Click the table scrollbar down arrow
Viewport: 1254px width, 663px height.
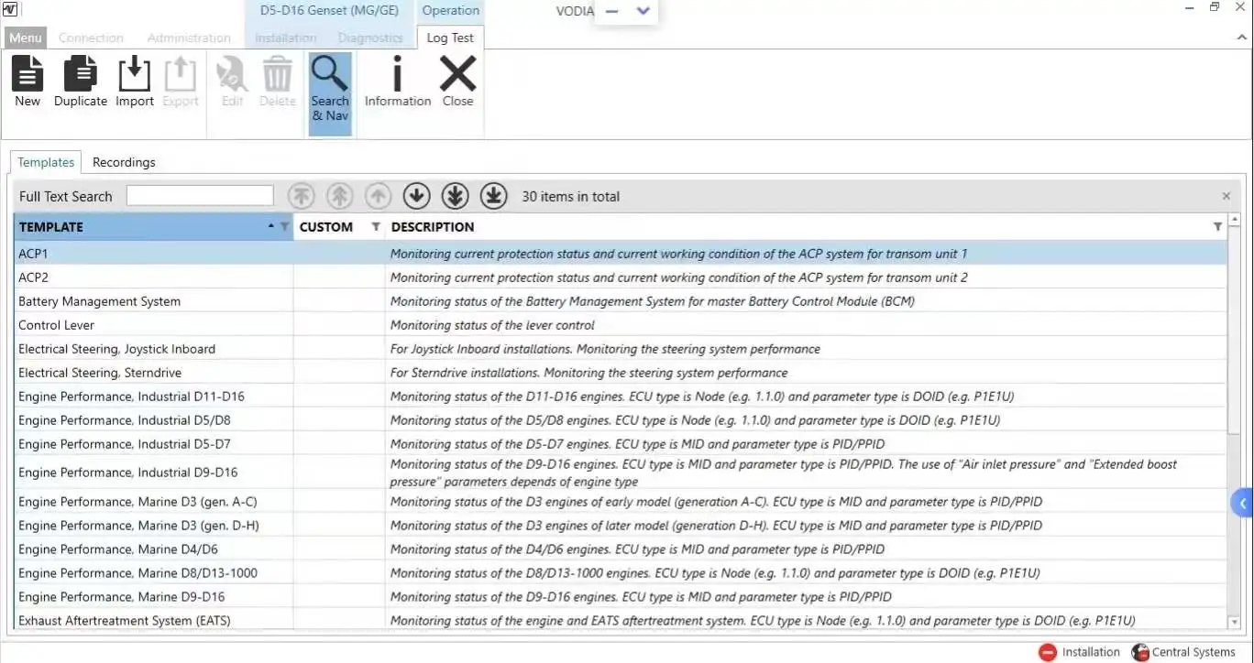(1234, 623)
